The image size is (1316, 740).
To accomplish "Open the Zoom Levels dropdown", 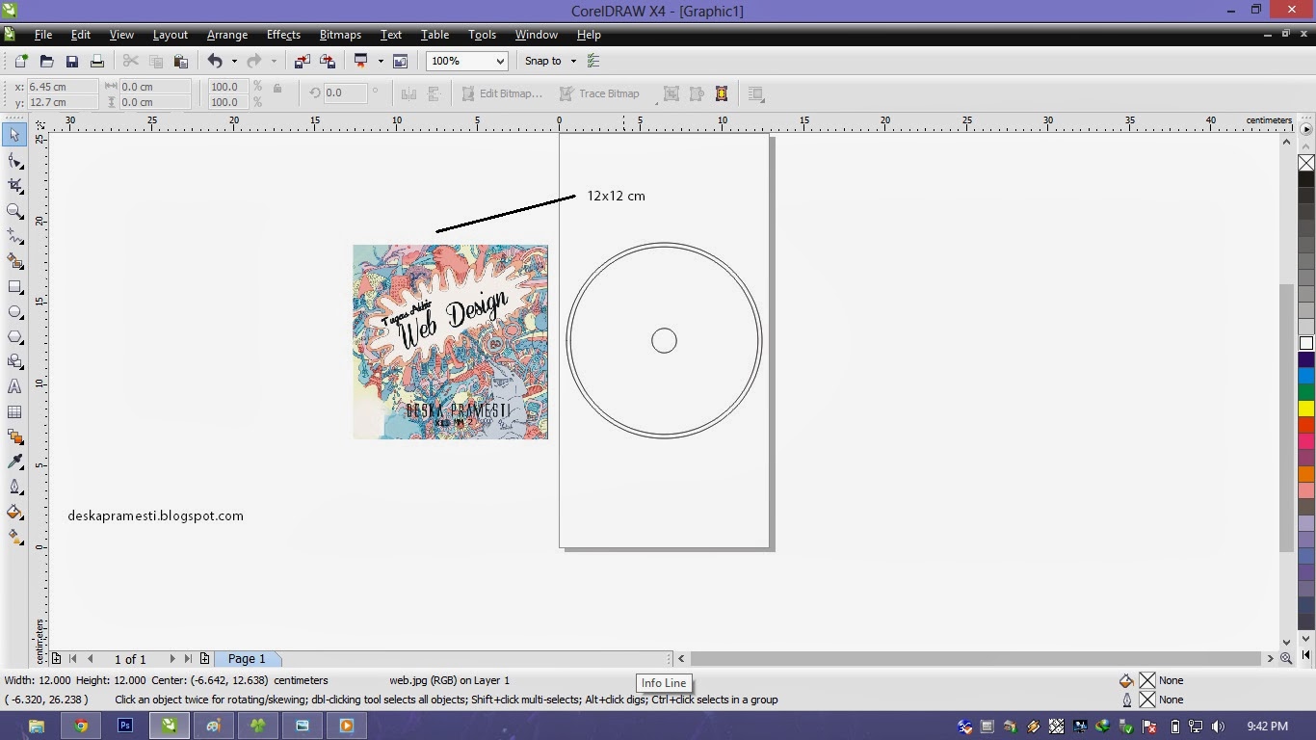I will click(x=500, y=61).
